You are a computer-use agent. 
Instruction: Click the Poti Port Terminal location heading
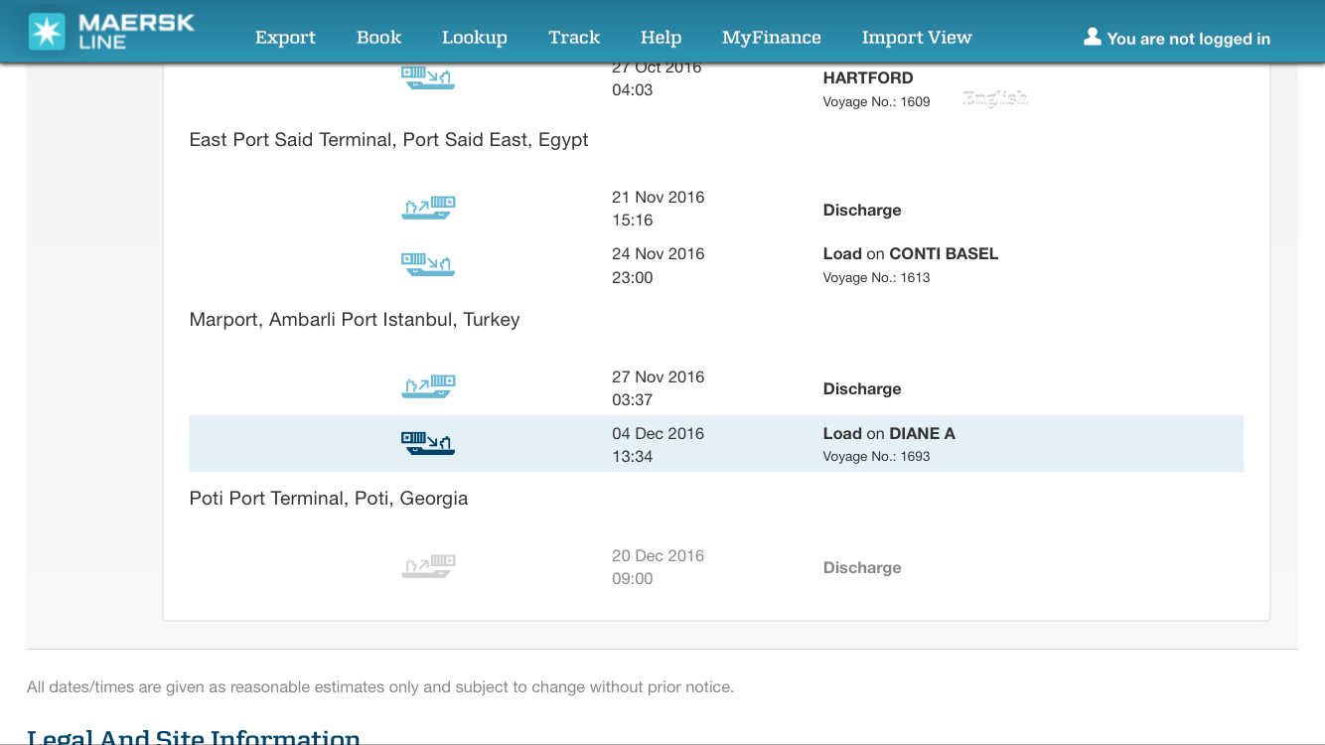(328, 499)
